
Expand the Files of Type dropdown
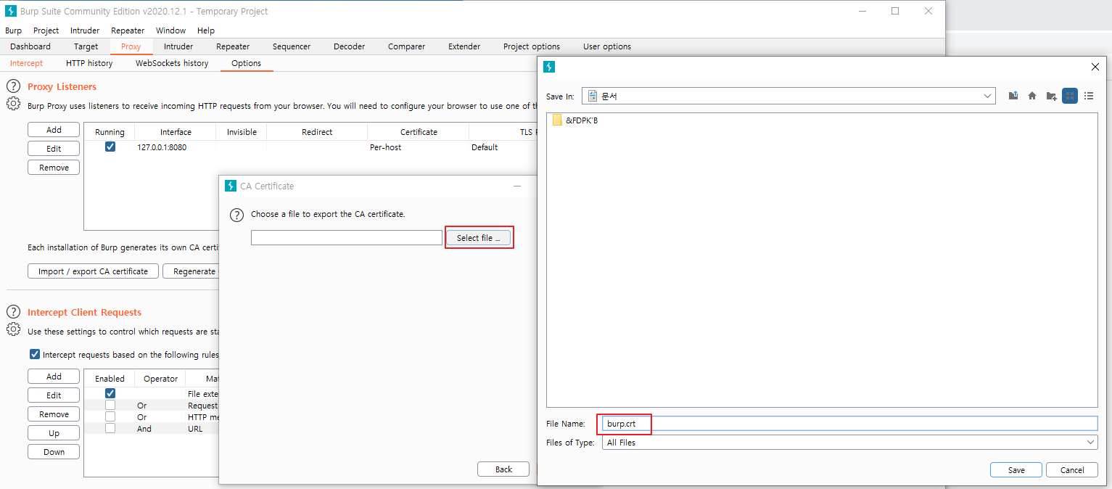pyautogui.click(x=1090, y=443)
